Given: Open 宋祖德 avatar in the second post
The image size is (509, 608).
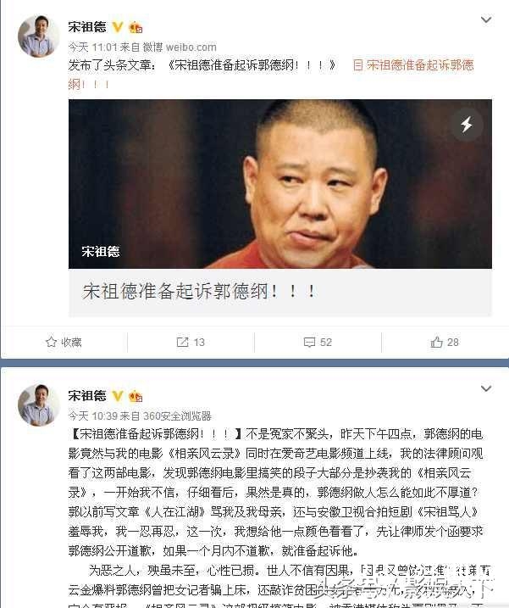Looking at the screenshot, I should (39, 405).
